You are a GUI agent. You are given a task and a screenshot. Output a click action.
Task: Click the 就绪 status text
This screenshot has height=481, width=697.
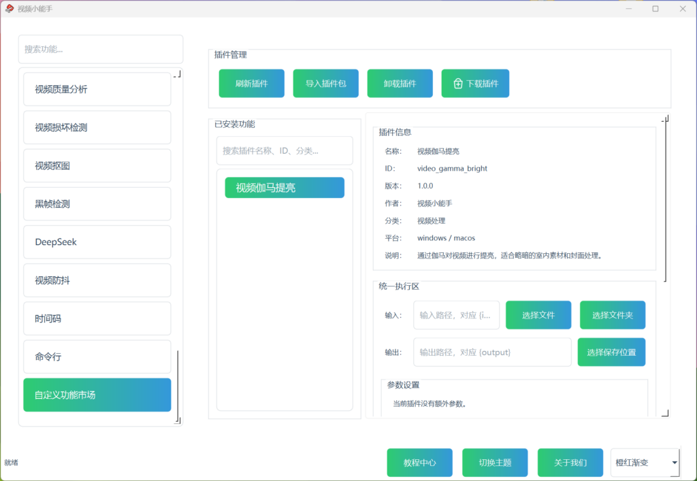[11, 463]
